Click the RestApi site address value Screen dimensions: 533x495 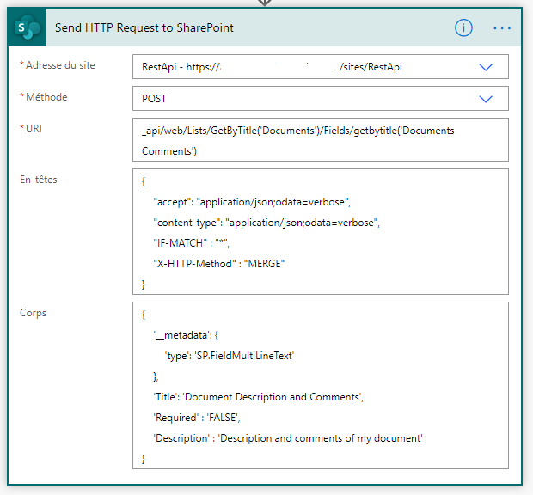[272, 67]
